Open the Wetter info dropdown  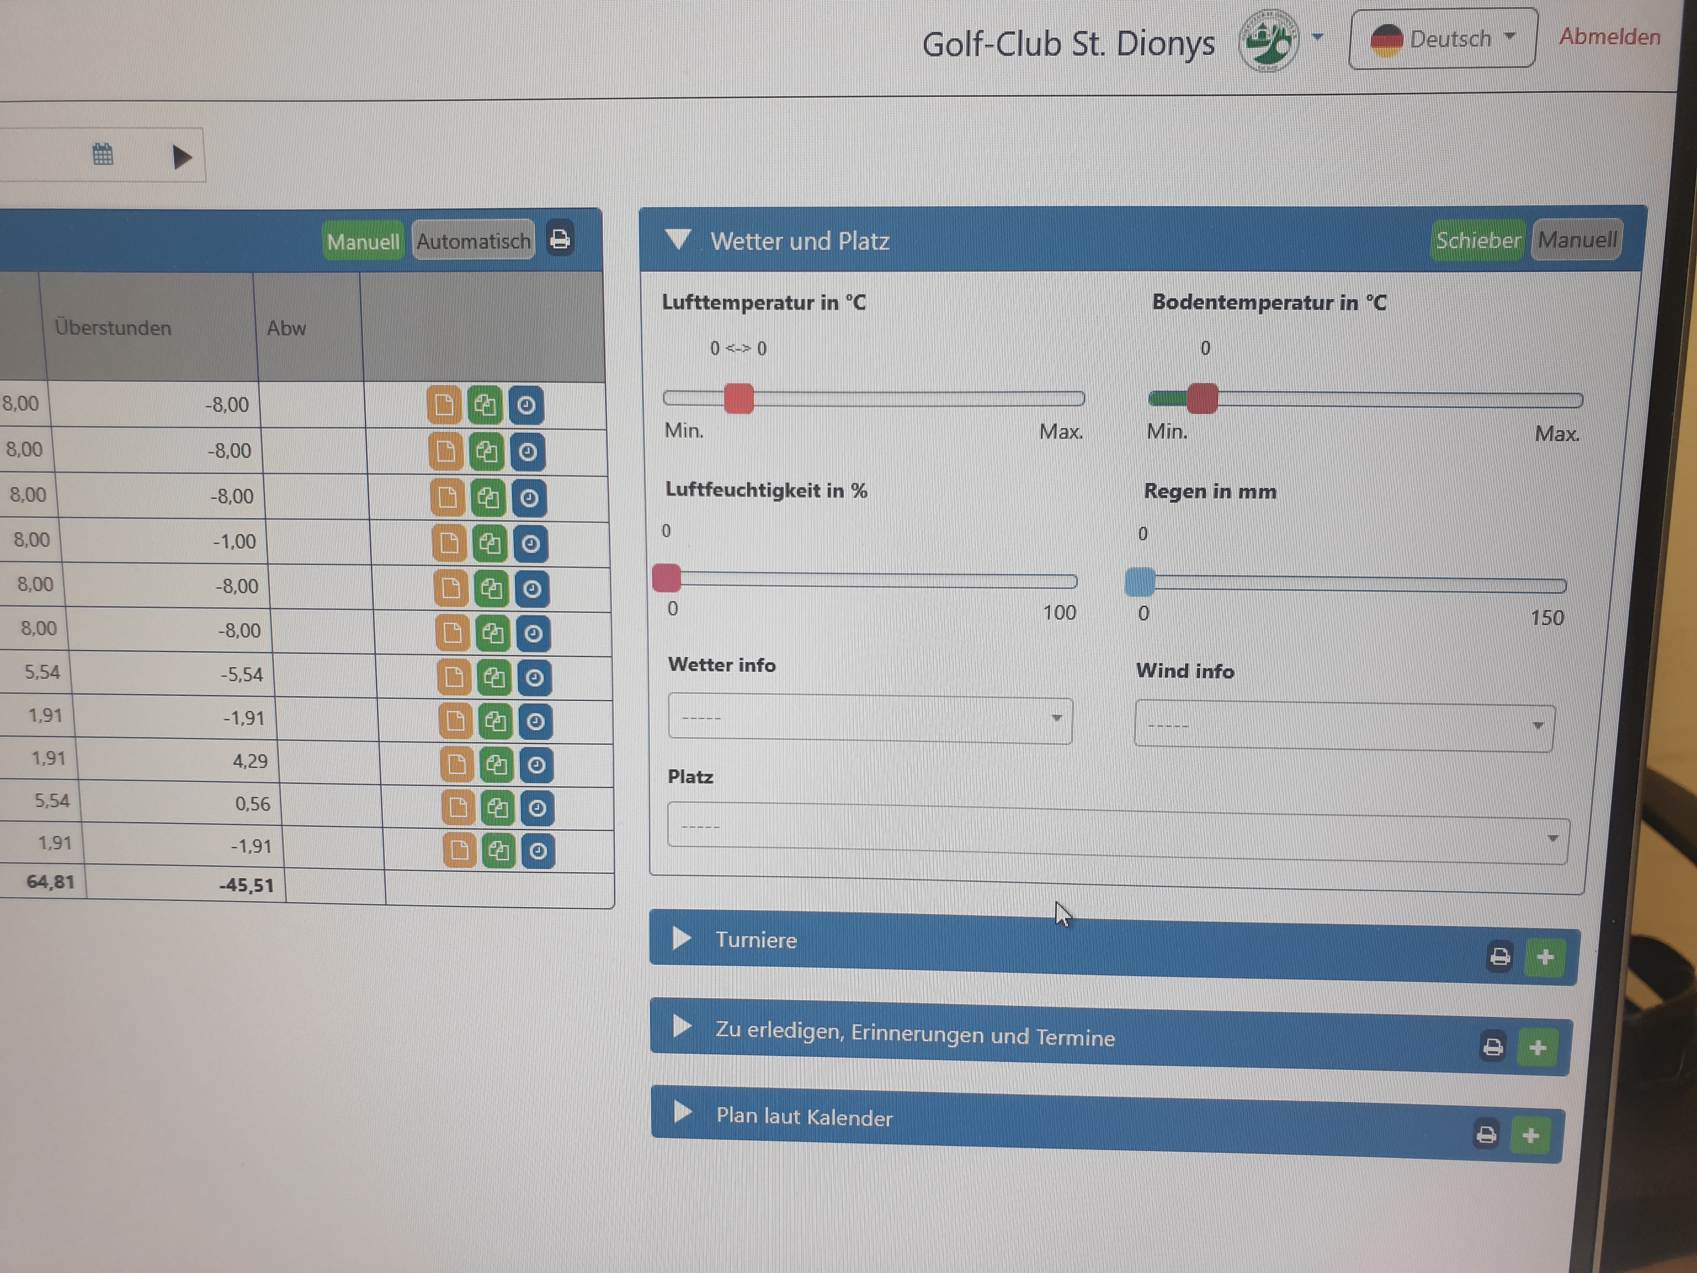[x=869, y=719]
